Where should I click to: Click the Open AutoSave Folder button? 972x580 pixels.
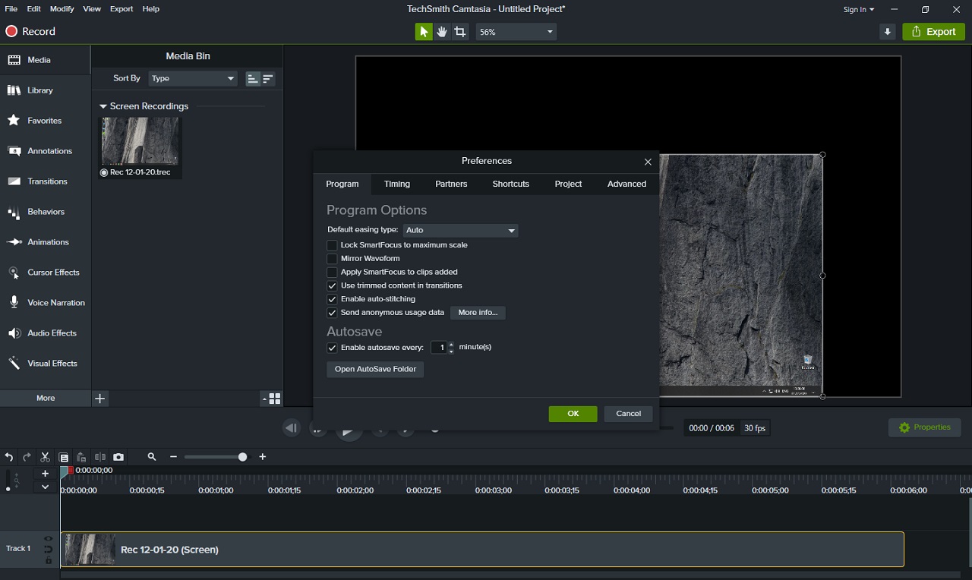[375, 369]
